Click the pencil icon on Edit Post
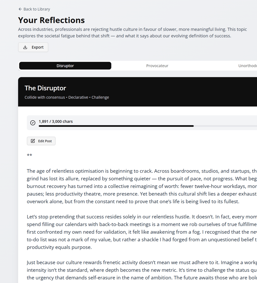257x283 pixels. coord(33,141)
